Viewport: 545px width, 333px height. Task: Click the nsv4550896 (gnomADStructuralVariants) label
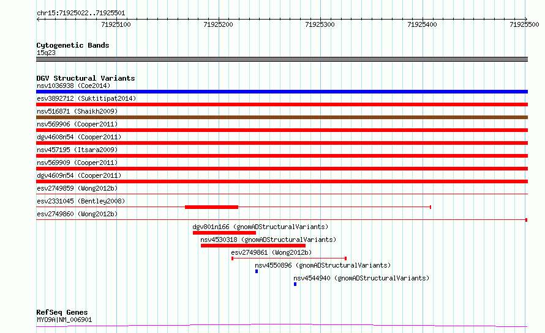(x=323, y=265)
